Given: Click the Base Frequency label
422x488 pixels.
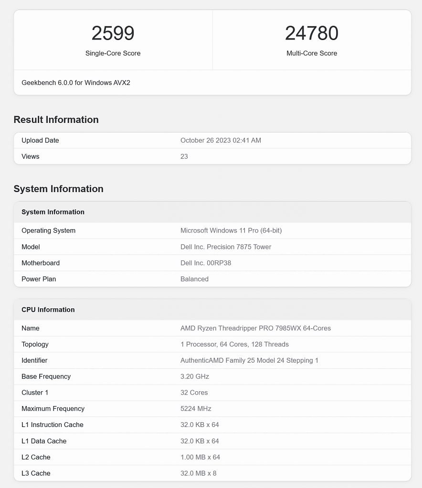Looking at the screenshot, I should tap(46, 376).
